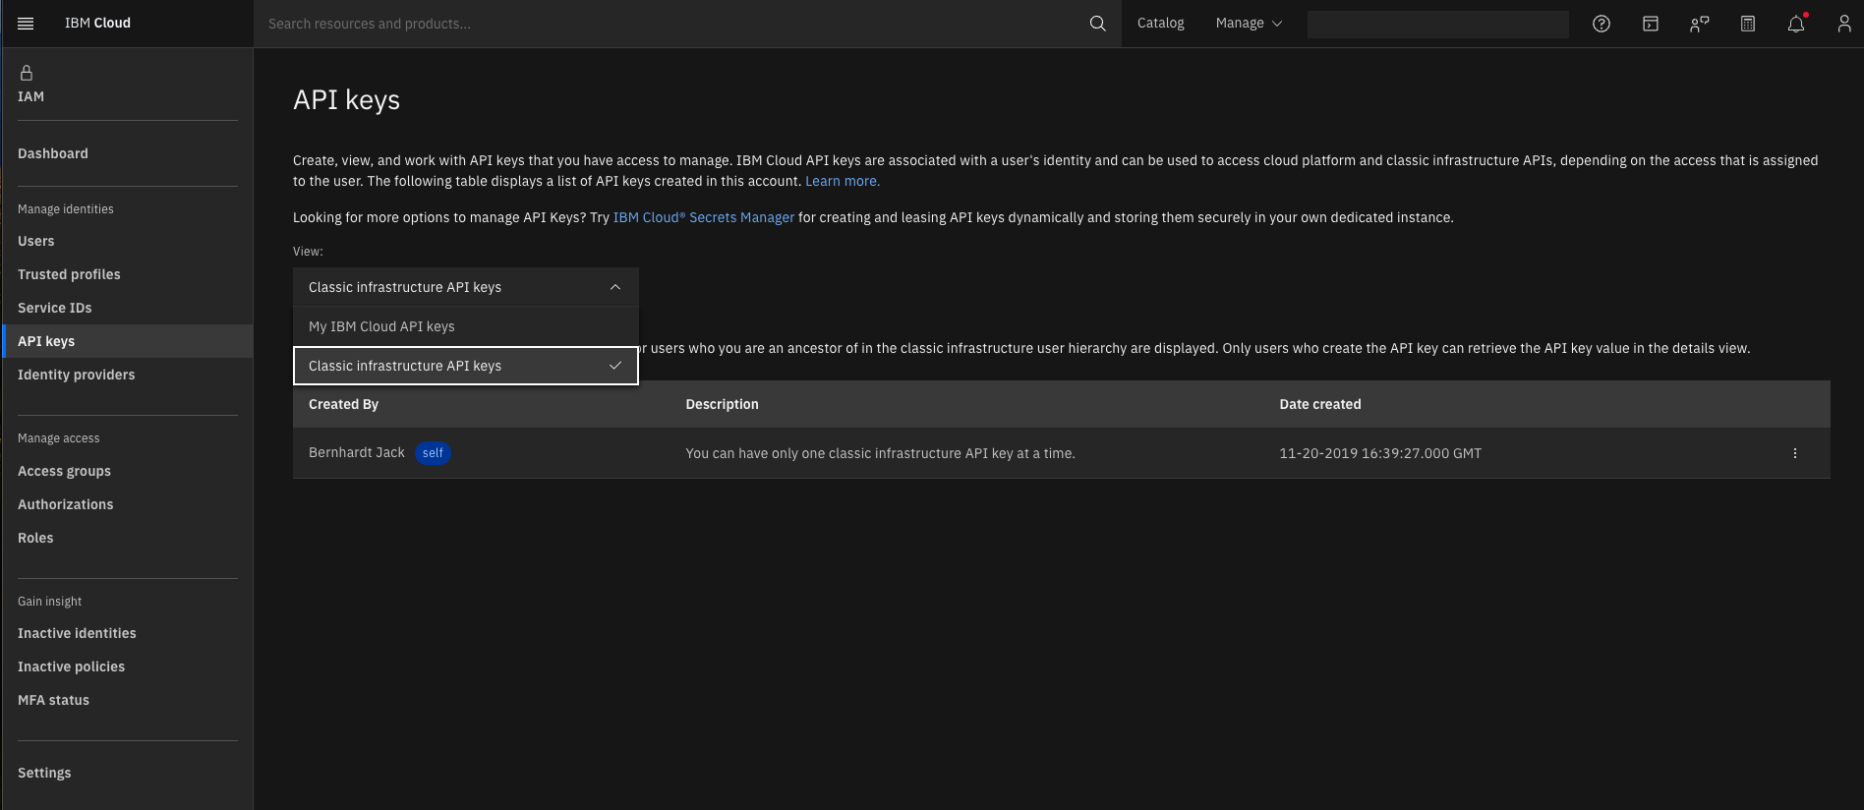Click the checkmark on selected Classic infrastructure option
The width and height of the screenshot is (1864, 810).
(615, 366)
